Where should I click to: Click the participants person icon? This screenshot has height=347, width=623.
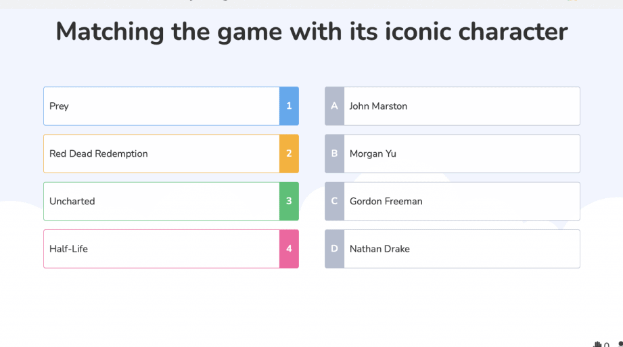click(620, 344)
